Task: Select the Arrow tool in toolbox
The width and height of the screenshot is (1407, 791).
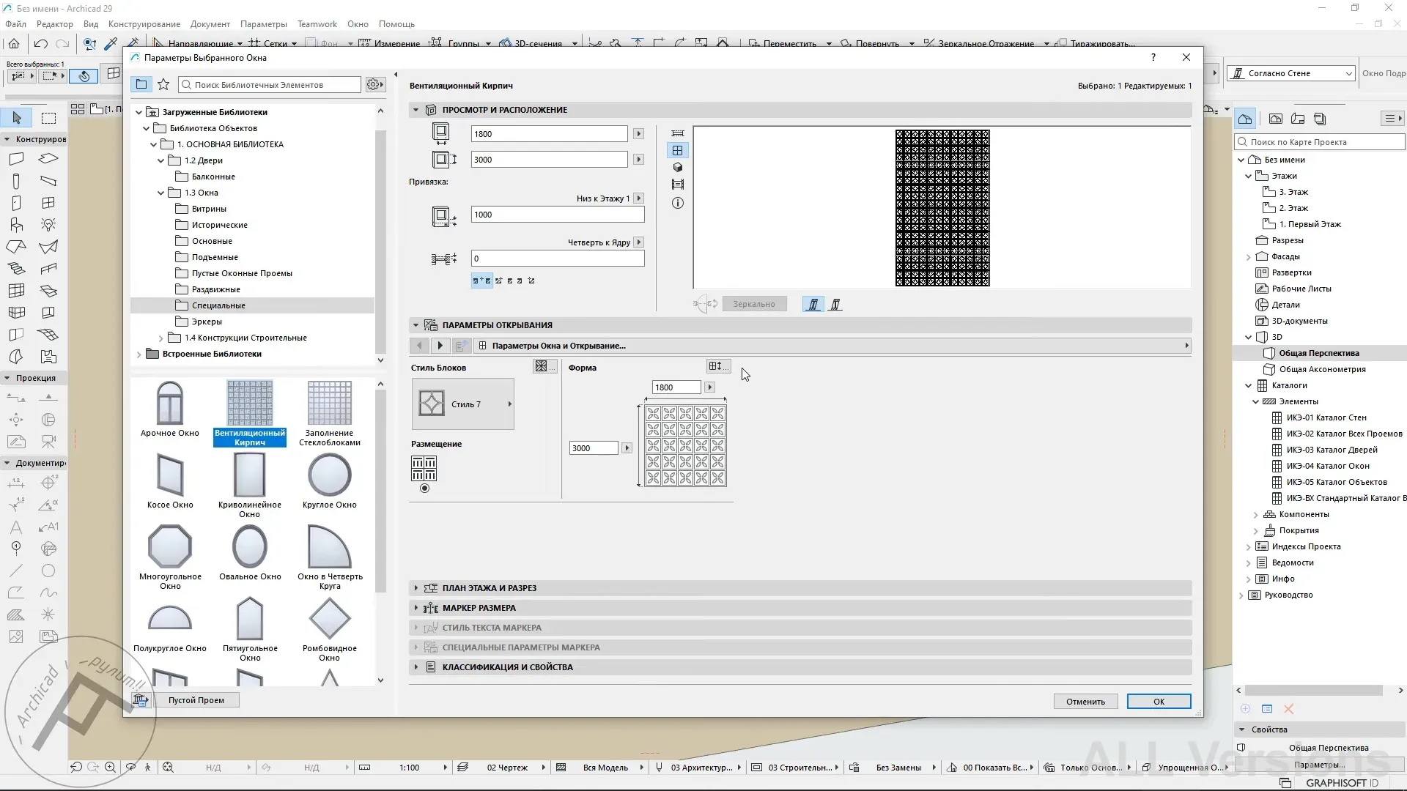Action: pos(17,117)
